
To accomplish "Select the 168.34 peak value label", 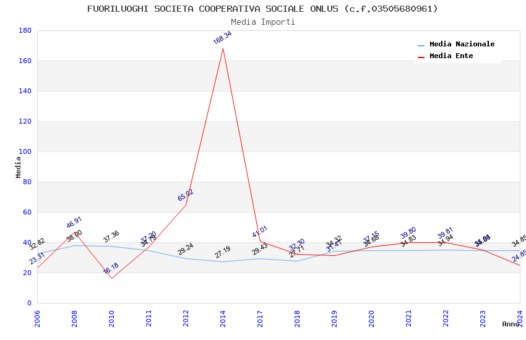I will 222,38.
